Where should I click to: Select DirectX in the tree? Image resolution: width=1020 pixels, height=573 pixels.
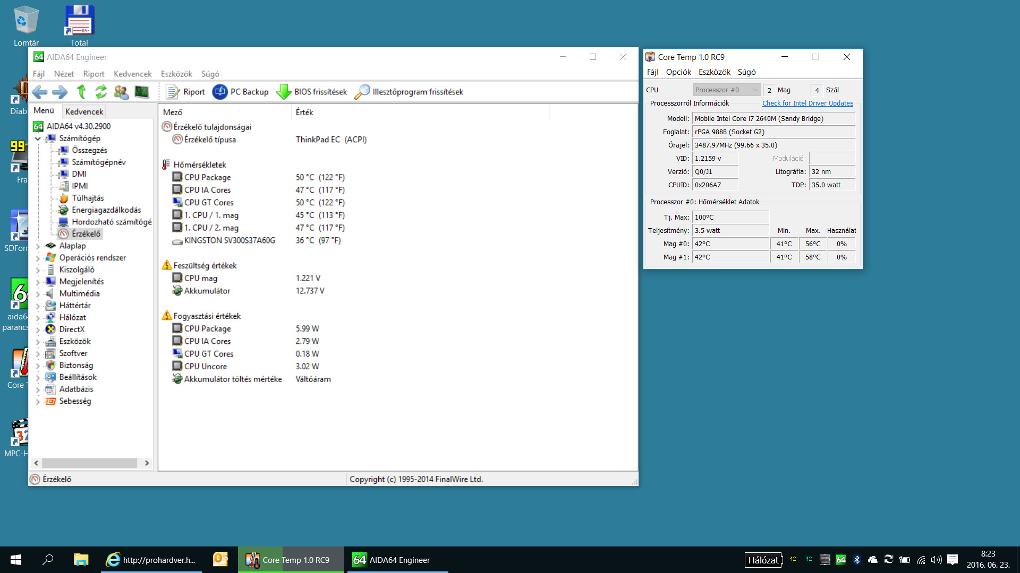[72, 329]
